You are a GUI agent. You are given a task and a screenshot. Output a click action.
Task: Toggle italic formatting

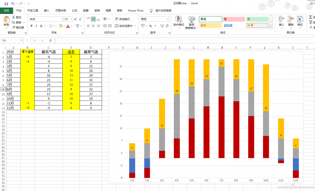pos(36,26)
